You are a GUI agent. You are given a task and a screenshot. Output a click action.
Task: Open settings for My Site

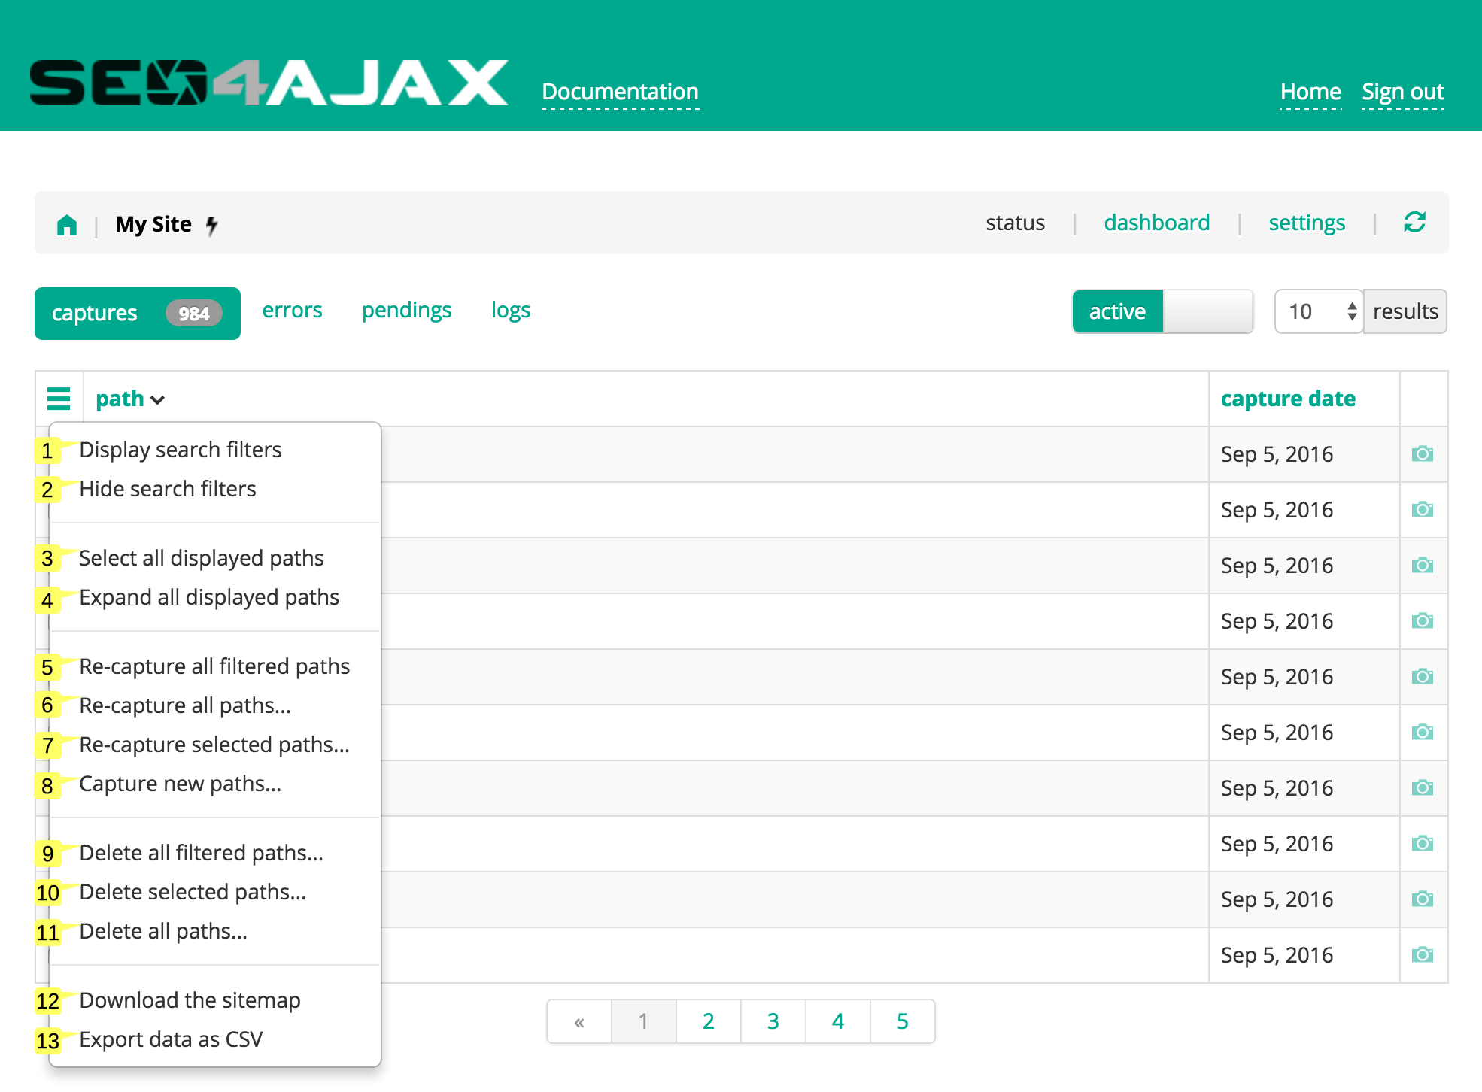[1304, 223]
